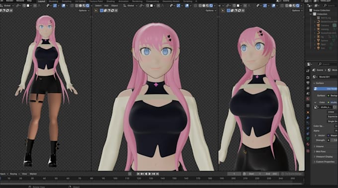Open Options dropdown in left viewport
The height and width of the screenshot is (188, 338).
(x=84, y=10)
